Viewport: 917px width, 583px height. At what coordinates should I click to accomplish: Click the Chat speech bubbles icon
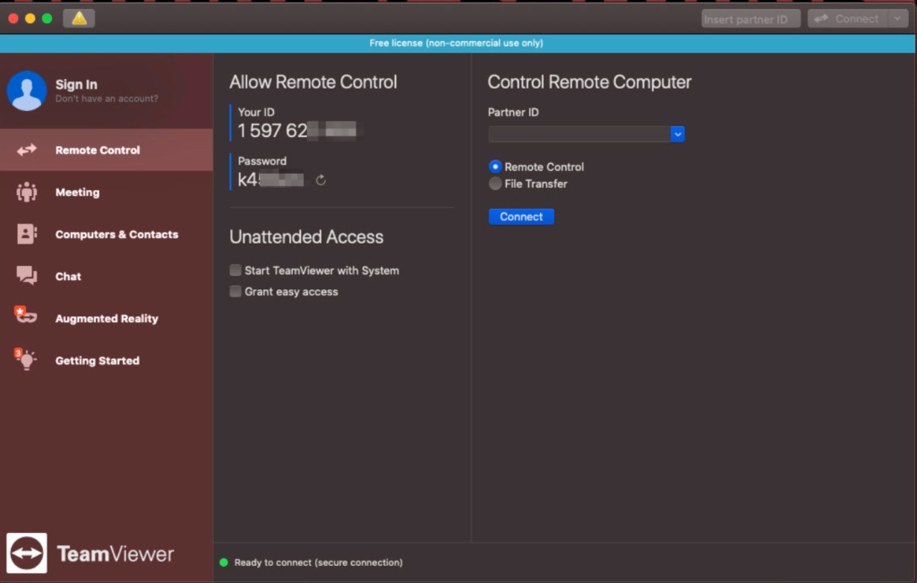[x=27, y=276]
